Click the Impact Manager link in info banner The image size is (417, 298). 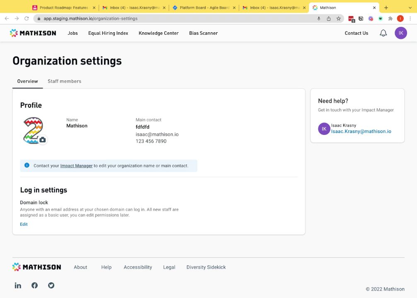[76, 166]
